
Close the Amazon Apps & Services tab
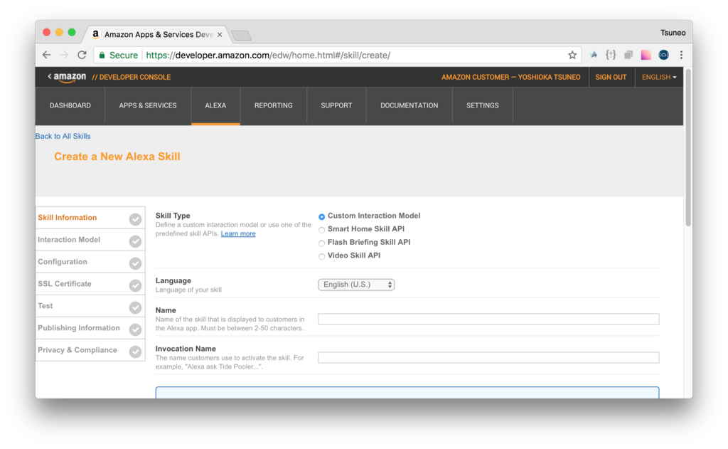click(220, 35)
